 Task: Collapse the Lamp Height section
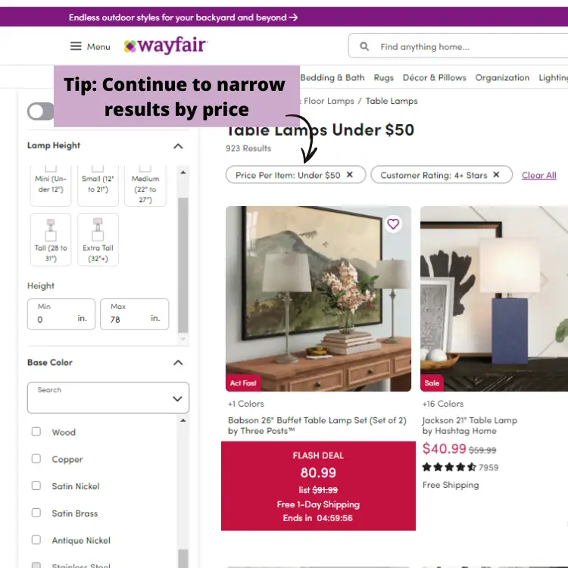coord(178,146)
